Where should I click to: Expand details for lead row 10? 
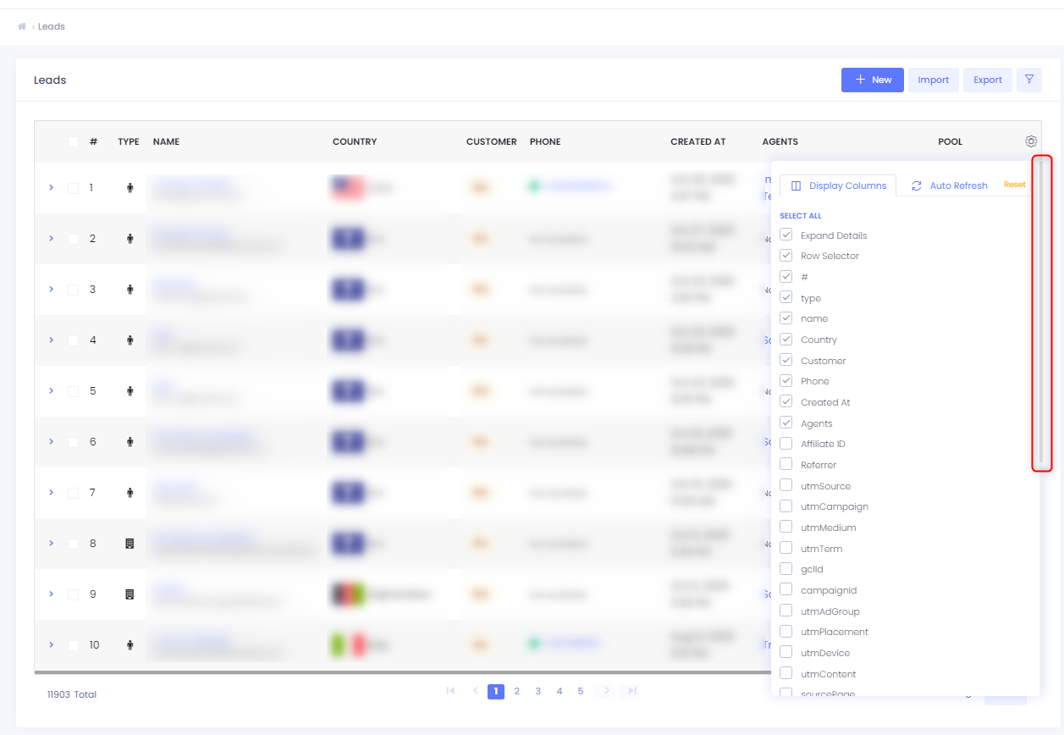click(x=51, y=645)
